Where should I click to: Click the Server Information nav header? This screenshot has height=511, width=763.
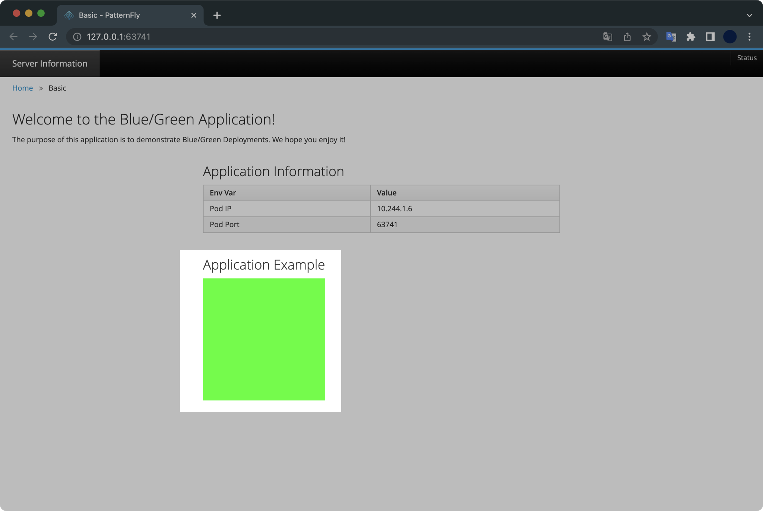coord(50,63)
